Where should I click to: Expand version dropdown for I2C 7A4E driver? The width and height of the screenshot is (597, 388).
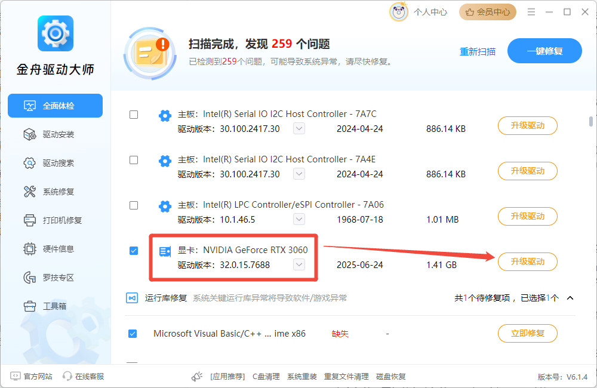(x=299, y=174)
